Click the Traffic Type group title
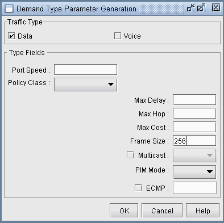224x223 pixels. [x=25, y=22]
